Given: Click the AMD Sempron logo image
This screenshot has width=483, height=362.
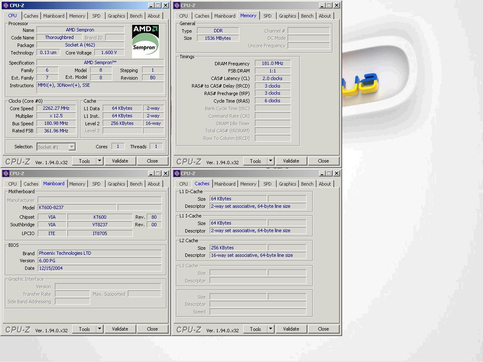Looking at the screenshot, I should [x=145, y=41].
